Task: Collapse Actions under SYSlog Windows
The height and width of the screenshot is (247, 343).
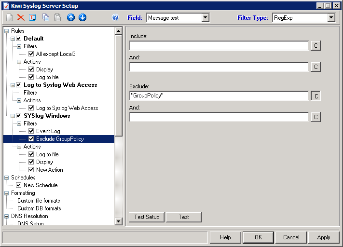Action: coord(19,147)
